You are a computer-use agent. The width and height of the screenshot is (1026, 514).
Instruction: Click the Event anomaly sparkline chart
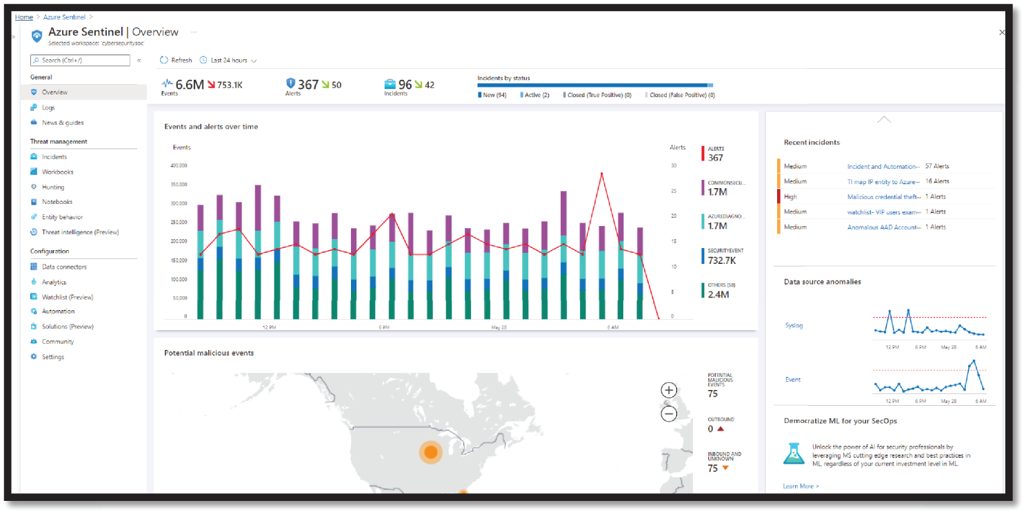pyautogui.click(x=929, y=378)
